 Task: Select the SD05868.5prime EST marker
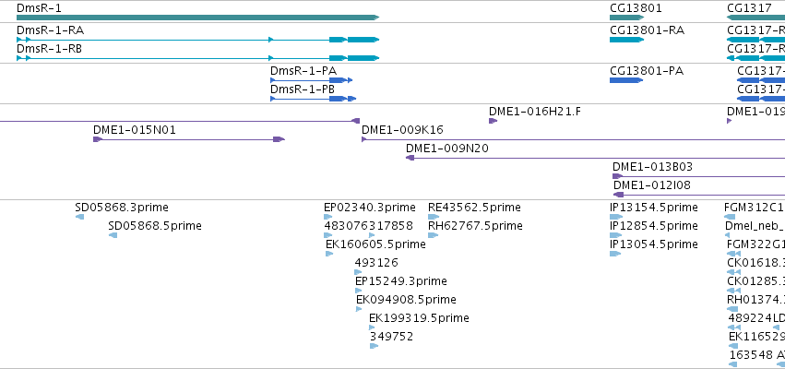113,235
